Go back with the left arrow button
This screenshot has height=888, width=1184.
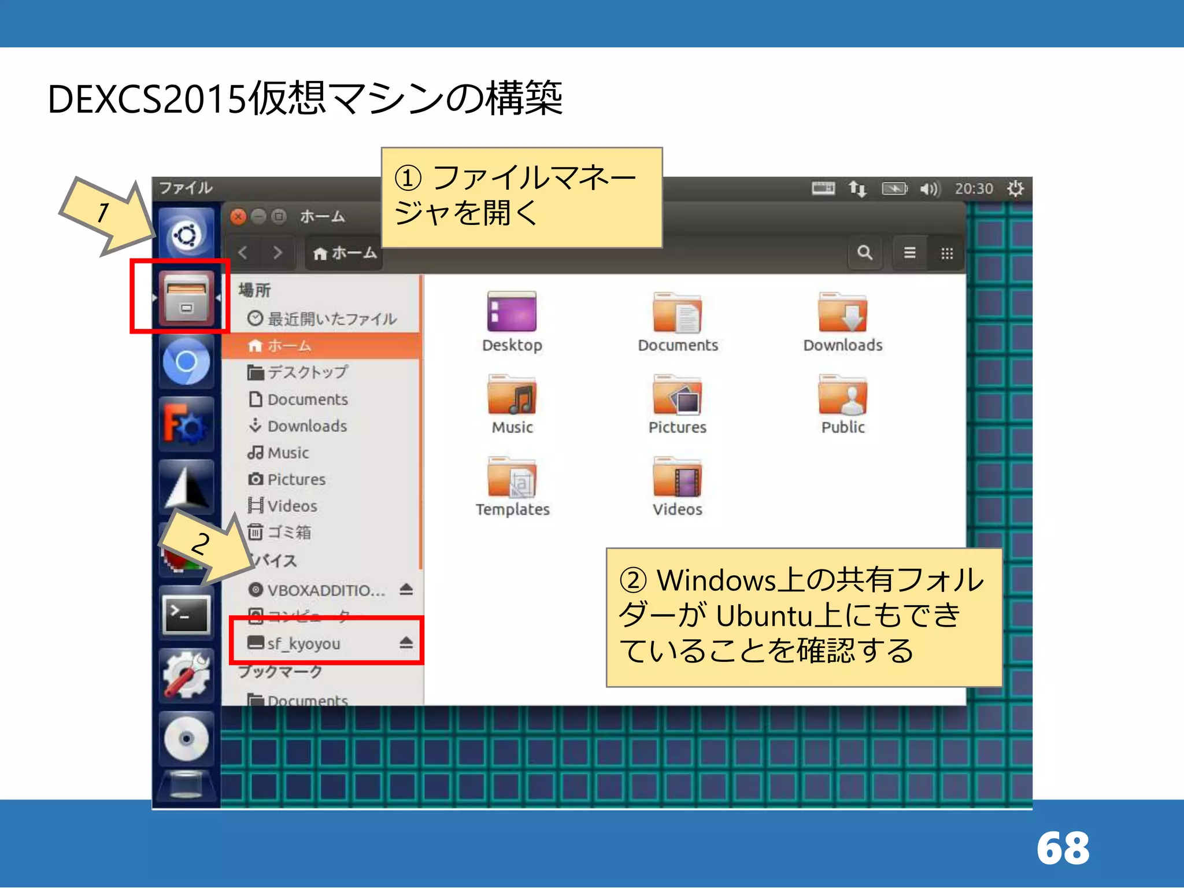click(243, 253)
